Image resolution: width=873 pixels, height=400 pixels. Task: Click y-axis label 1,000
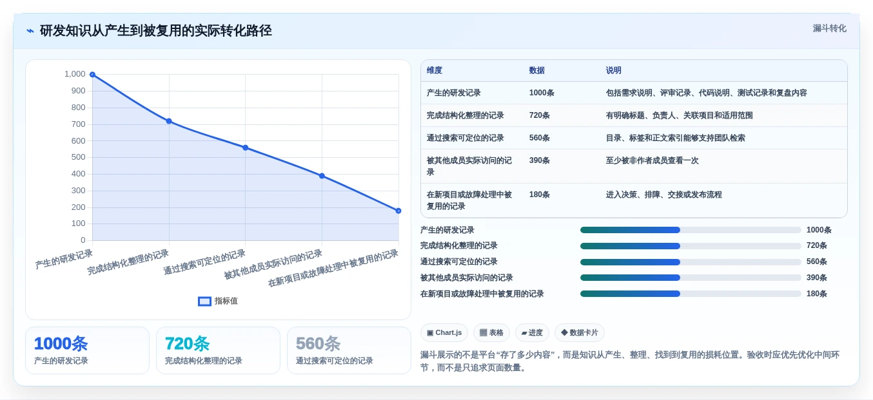(75, 74)
